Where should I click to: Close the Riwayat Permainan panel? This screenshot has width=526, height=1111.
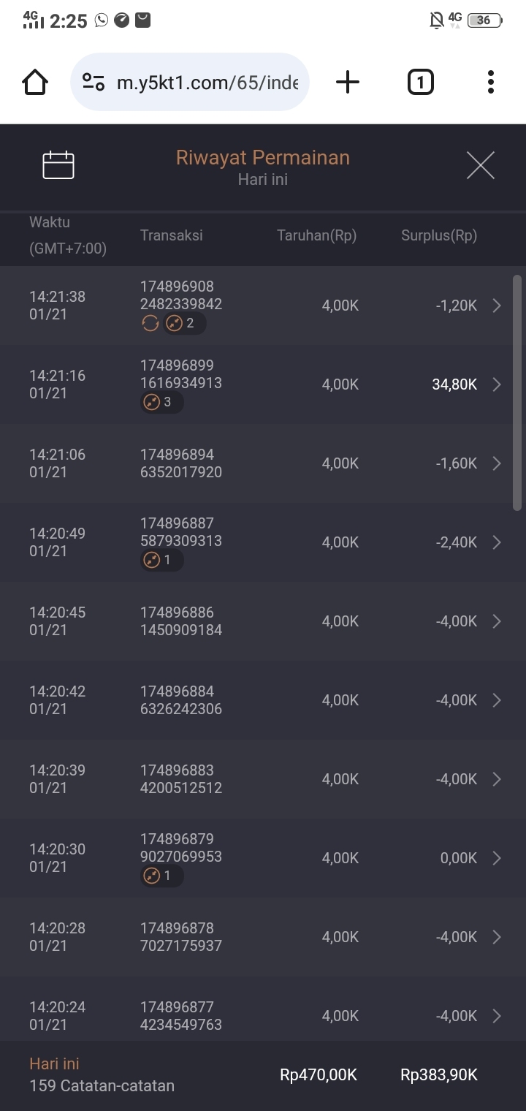tap(480, 166)
